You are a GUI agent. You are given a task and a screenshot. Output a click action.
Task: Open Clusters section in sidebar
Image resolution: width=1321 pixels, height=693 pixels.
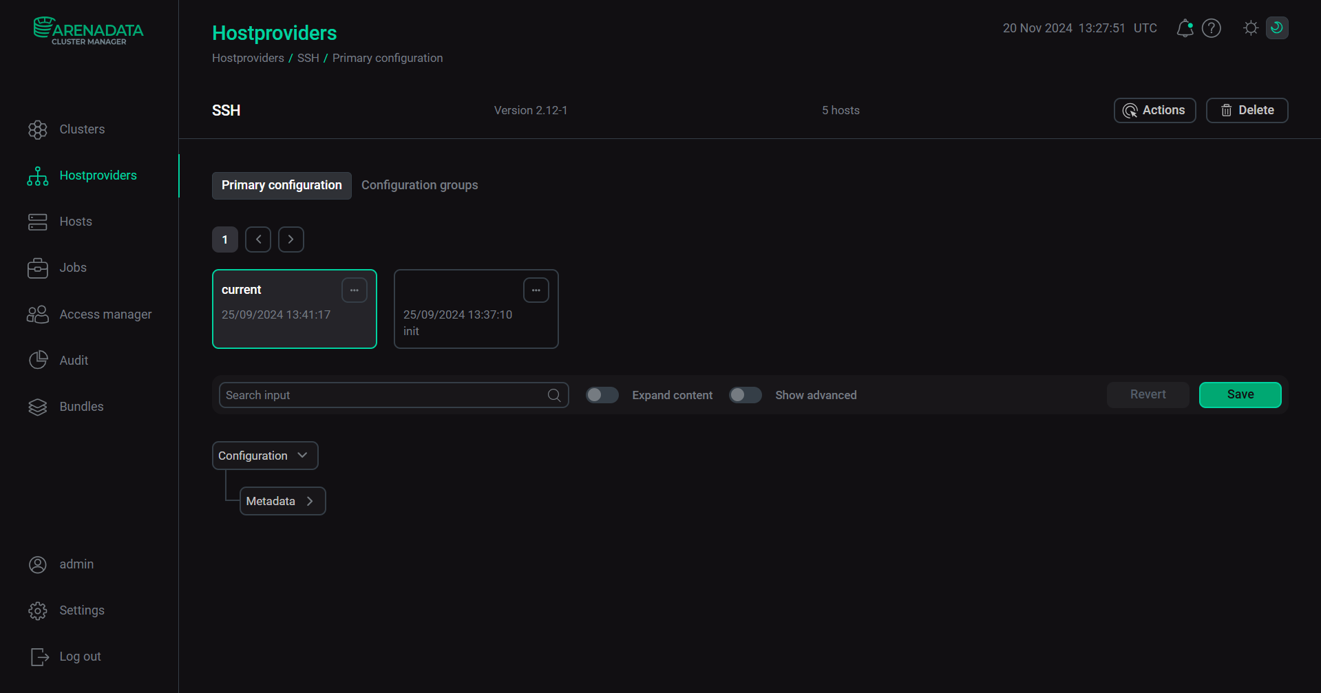point(67,129)
